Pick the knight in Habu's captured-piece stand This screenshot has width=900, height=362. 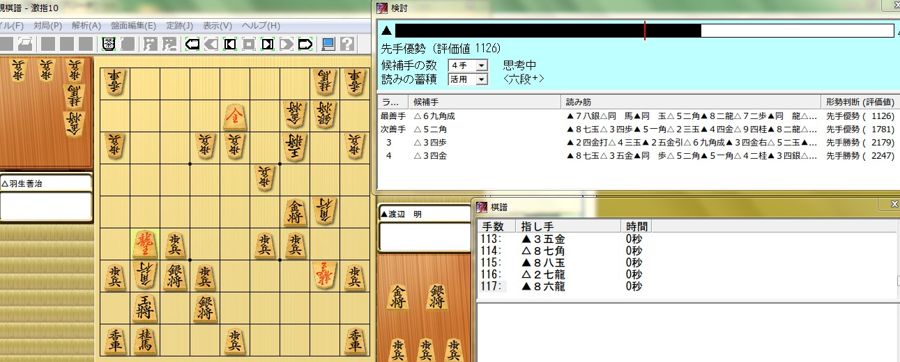(x=75, y=97)
